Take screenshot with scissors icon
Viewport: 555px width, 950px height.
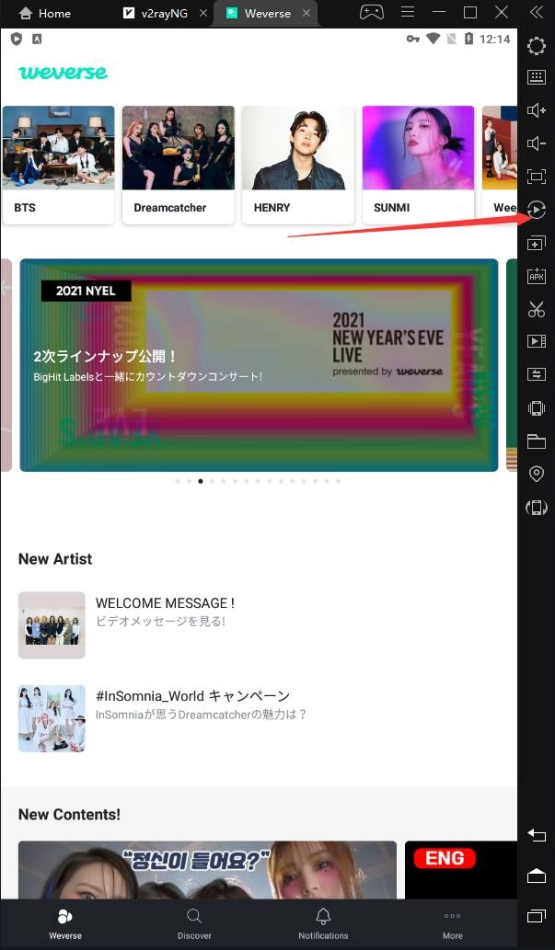(x=537, y=309)
